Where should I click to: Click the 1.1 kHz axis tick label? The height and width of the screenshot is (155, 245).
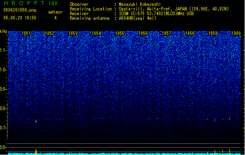pos(3,50)
